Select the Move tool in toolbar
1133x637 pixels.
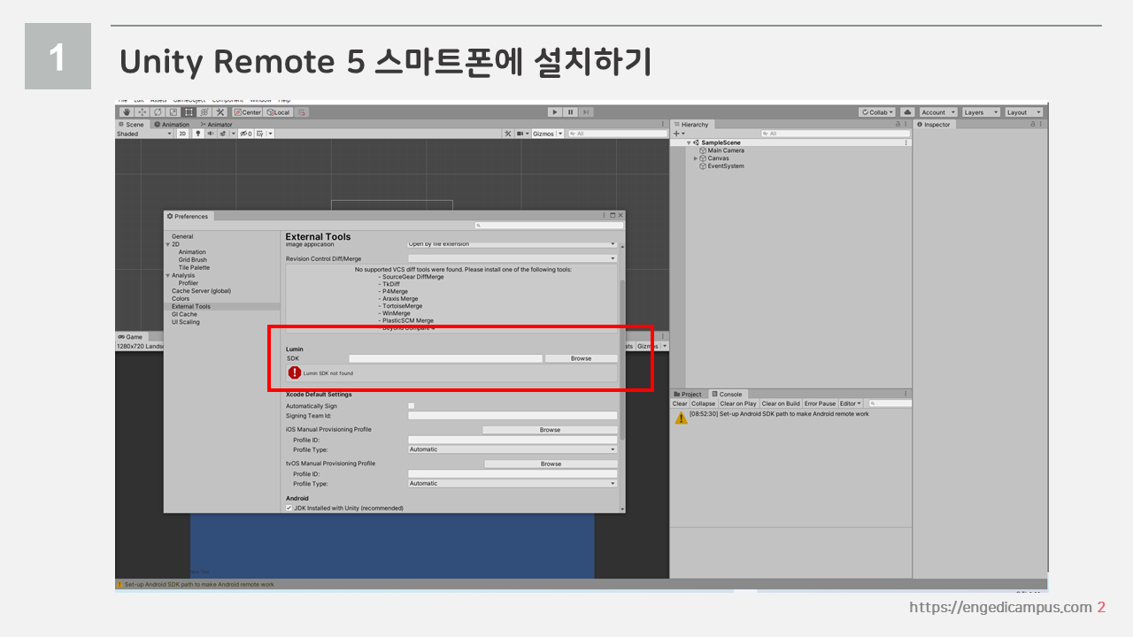(143, 112)
